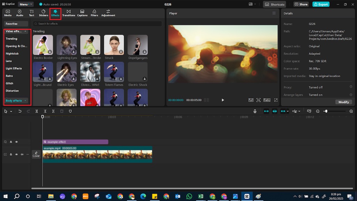This screenshot has height=201, width=357.
Task: Hide the example effect track with the eye toggle
Action: [16, 142]
